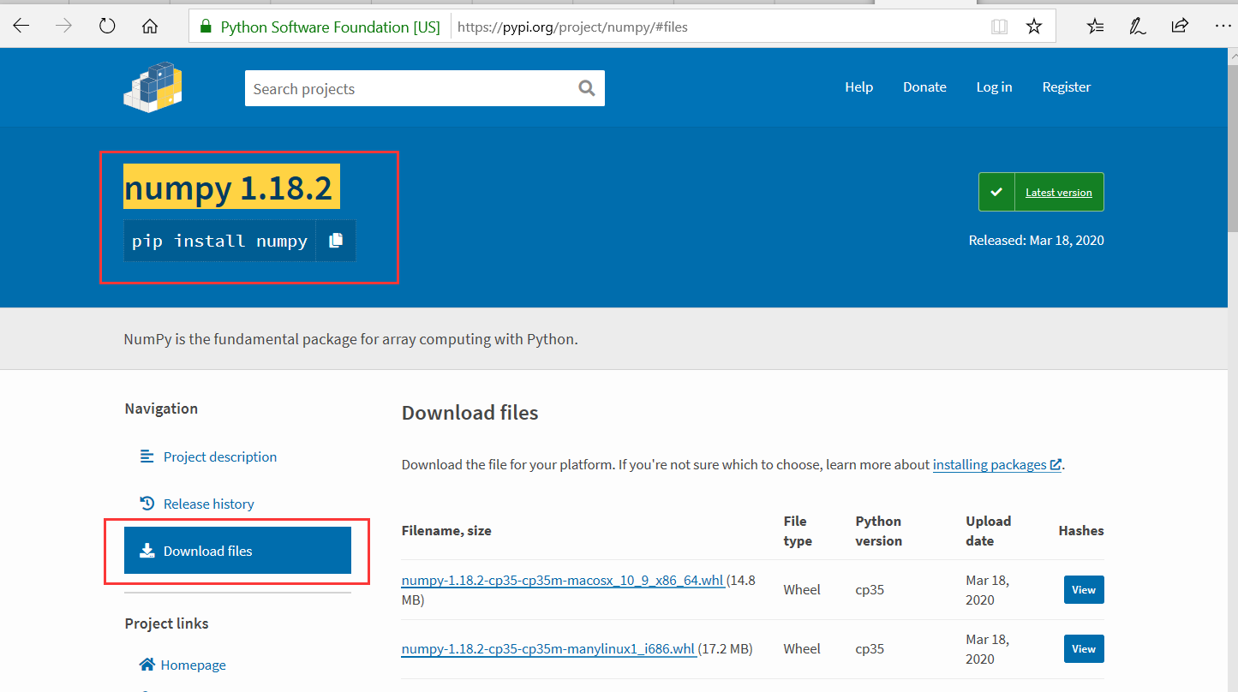
Task: Click the Download files heading
Action: pyautogui.click(x=469, y=413)
